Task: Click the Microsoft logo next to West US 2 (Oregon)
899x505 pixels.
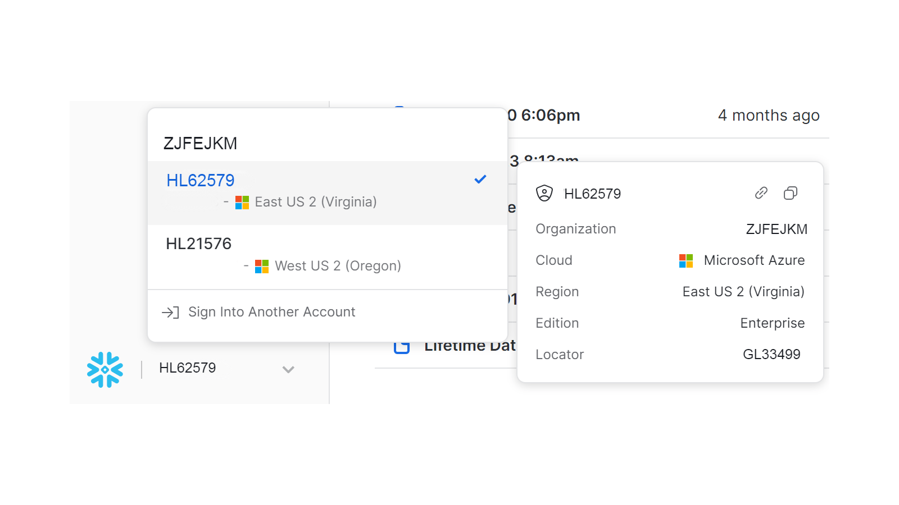Action: pyautogui.click(x=262, y=267)
